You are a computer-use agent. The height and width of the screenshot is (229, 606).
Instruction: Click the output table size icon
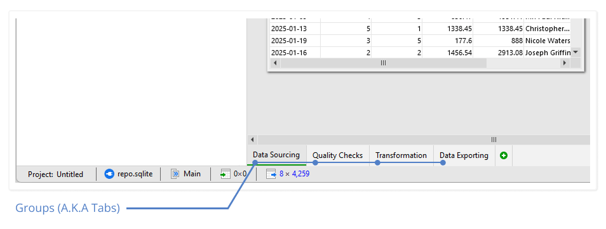(271, 174)
